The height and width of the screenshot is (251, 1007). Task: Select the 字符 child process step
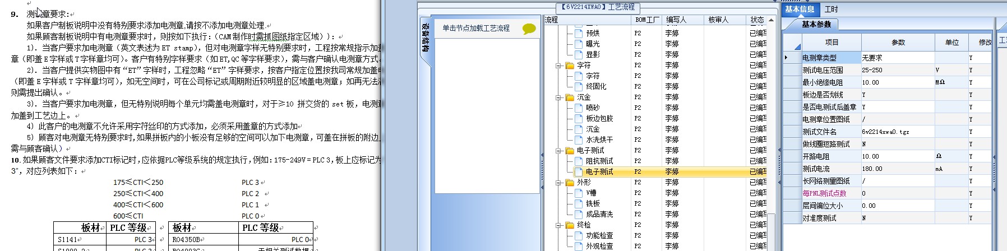click(593, 76)
